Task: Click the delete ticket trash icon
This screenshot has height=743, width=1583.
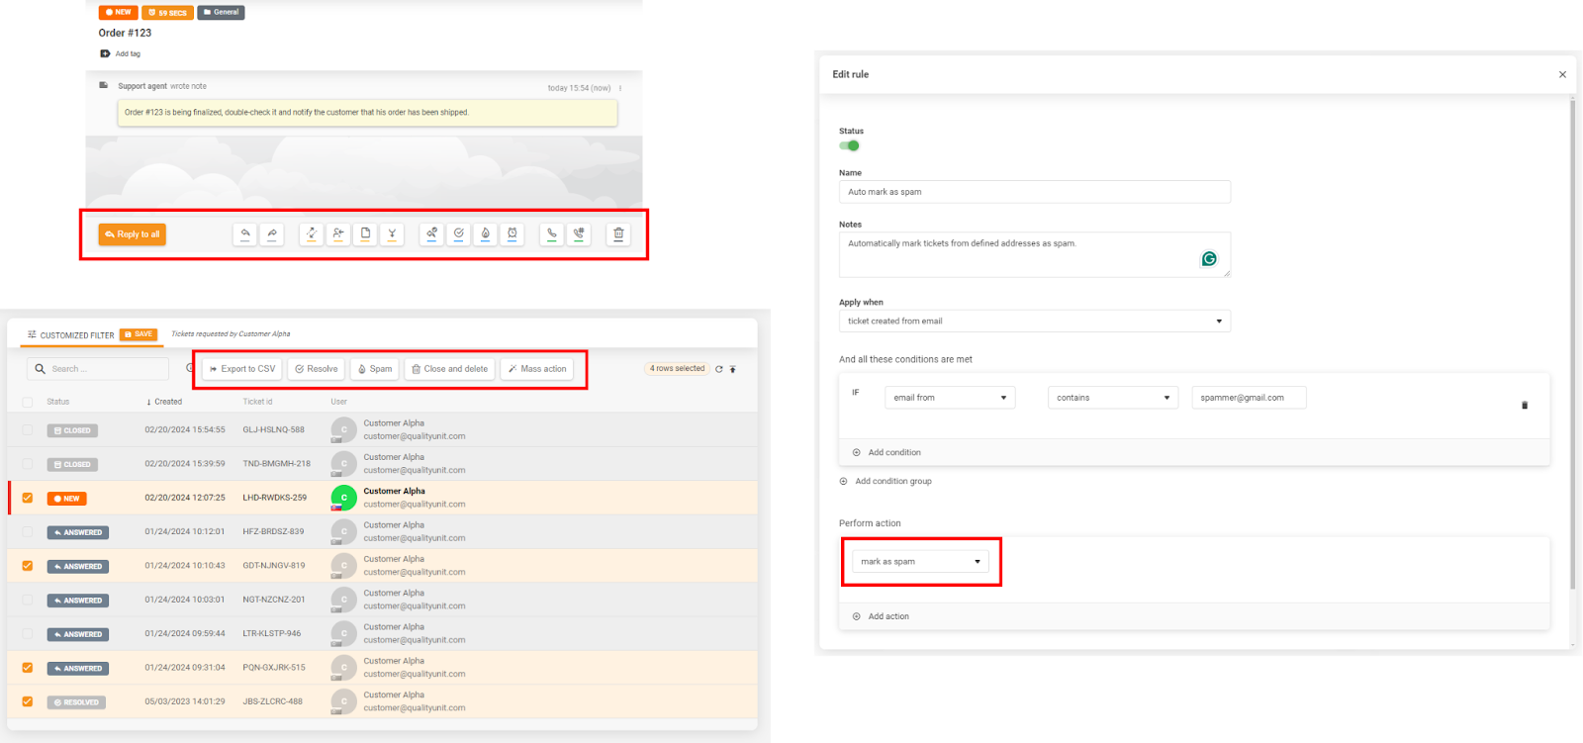Action: coord(618,234)
